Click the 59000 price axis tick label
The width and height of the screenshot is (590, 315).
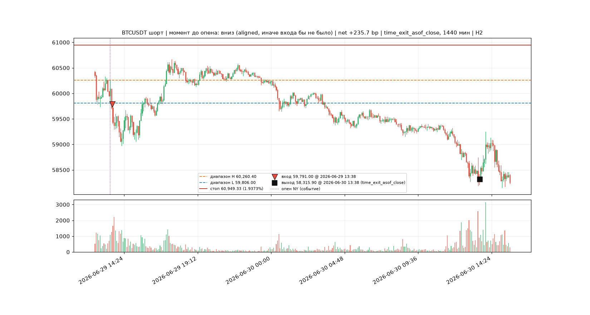coord(61,145)
